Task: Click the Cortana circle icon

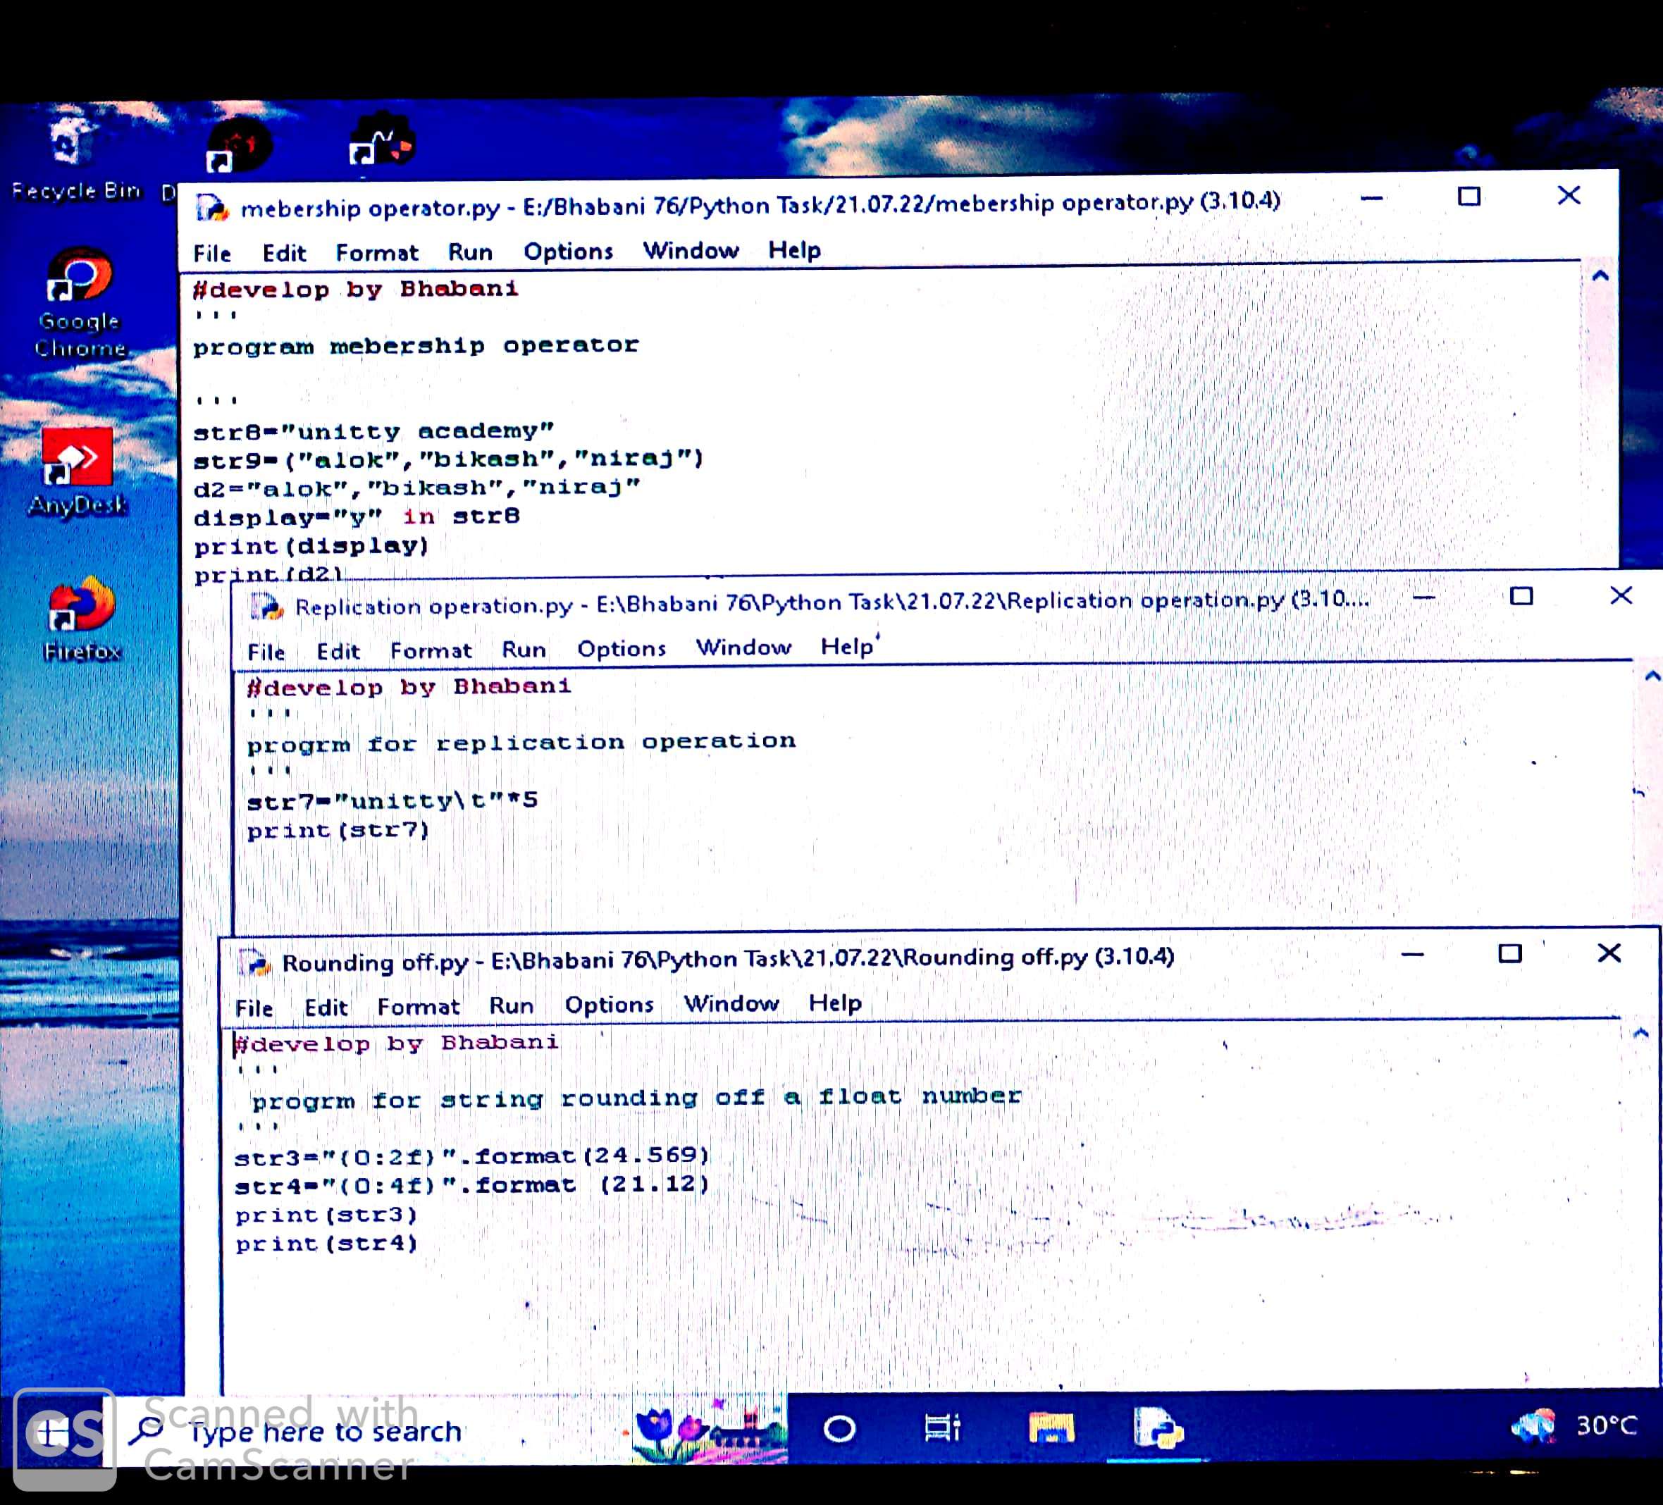Action: pos(839,1428)
